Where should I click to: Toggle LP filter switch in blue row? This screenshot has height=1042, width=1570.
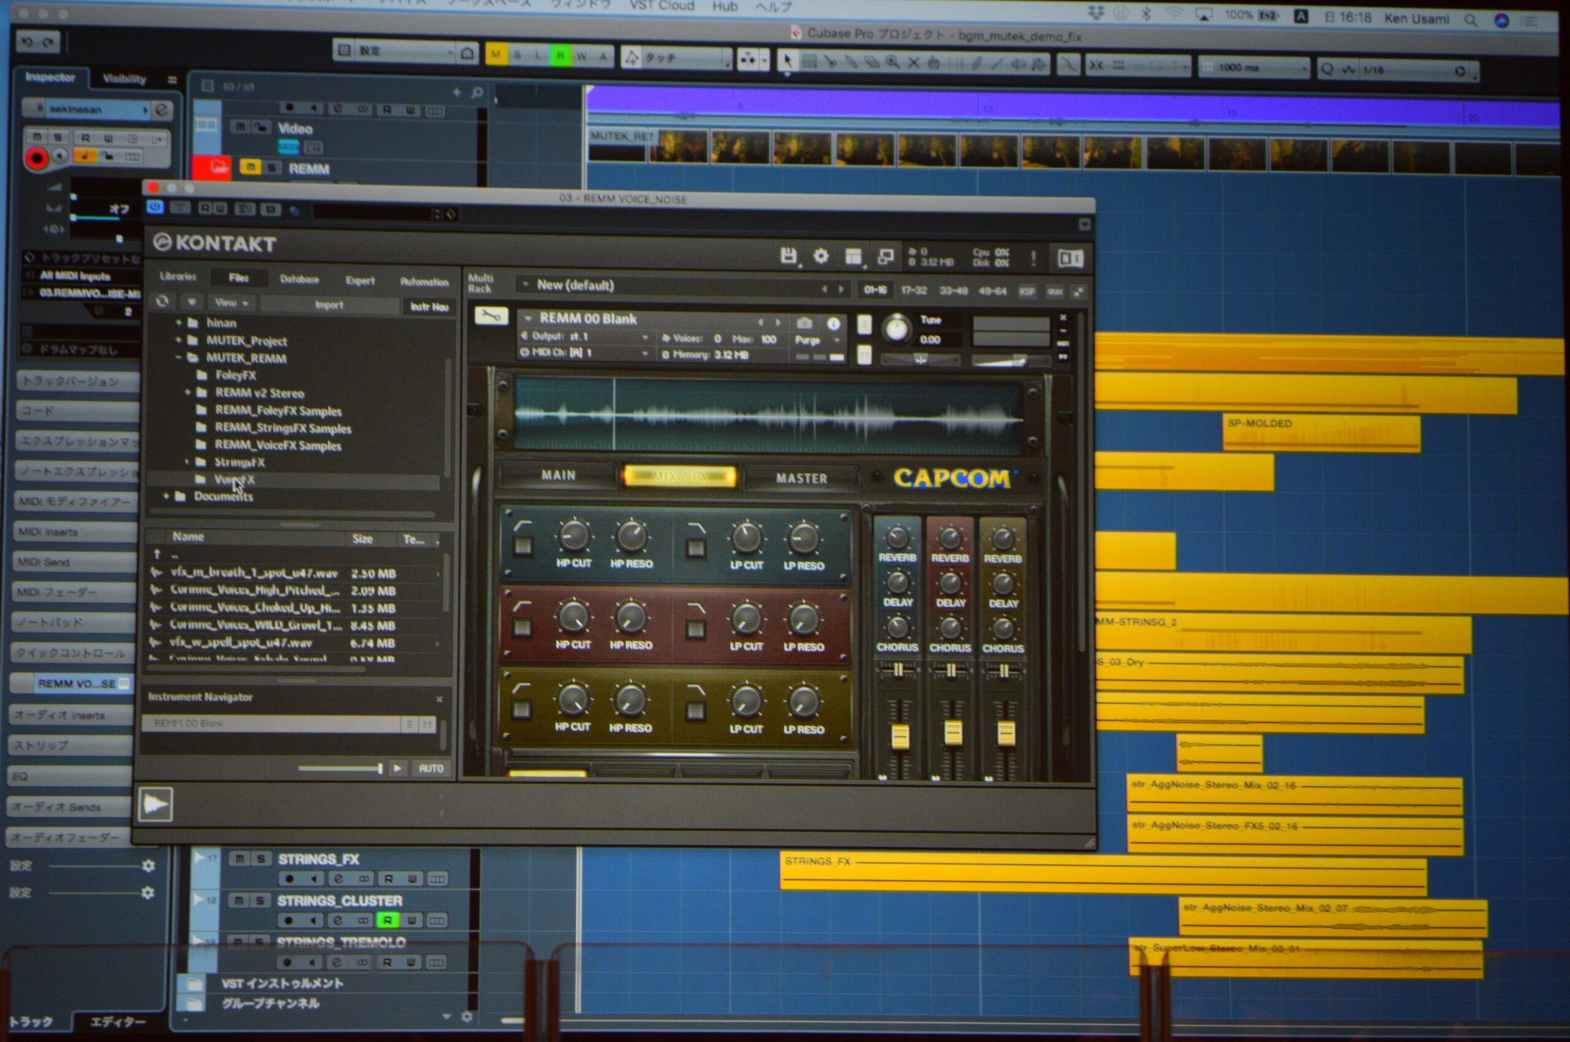click(x=695, y=547)
